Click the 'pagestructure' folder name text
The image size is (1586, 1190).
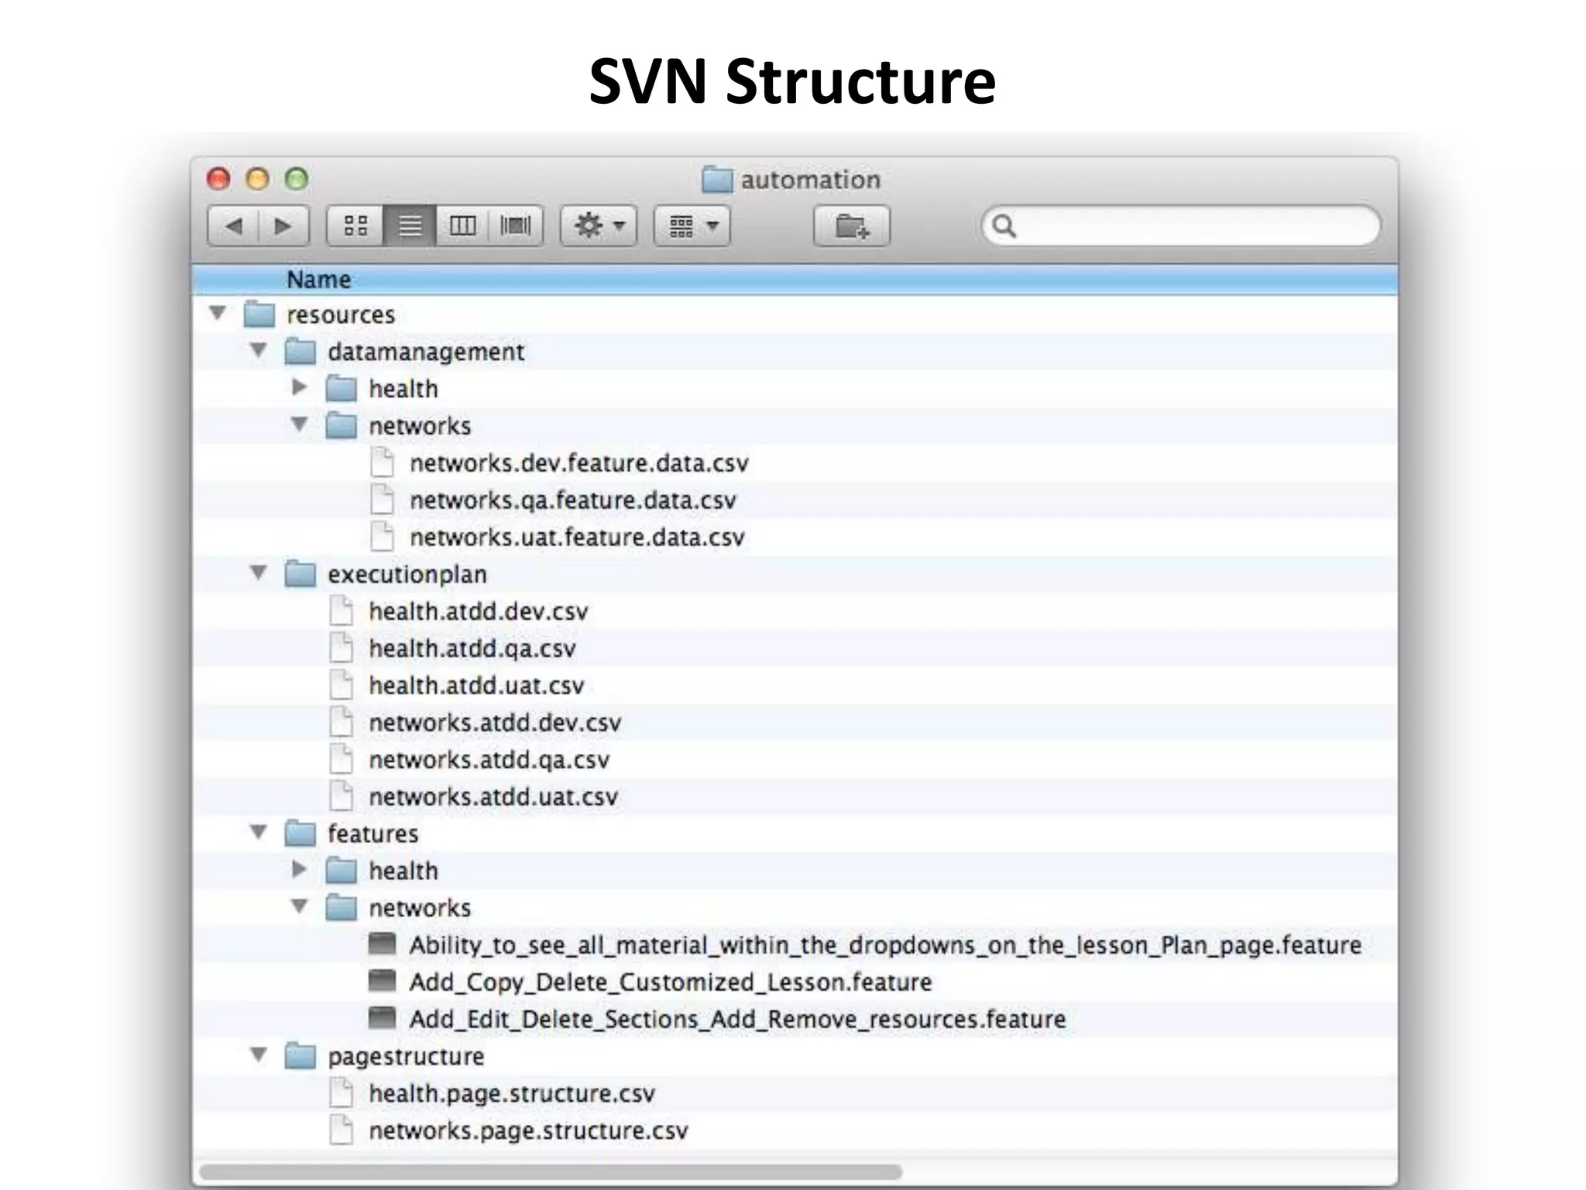tap(406, 1057)
